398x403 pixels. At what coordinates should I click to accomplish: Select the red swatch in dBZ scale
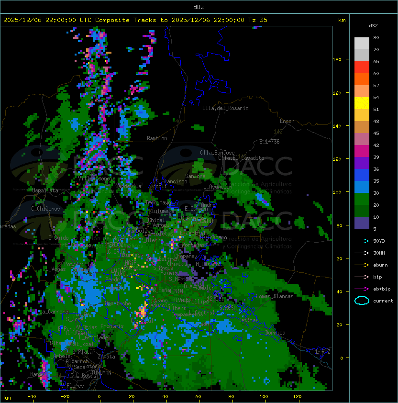click(x=362, y=67)
